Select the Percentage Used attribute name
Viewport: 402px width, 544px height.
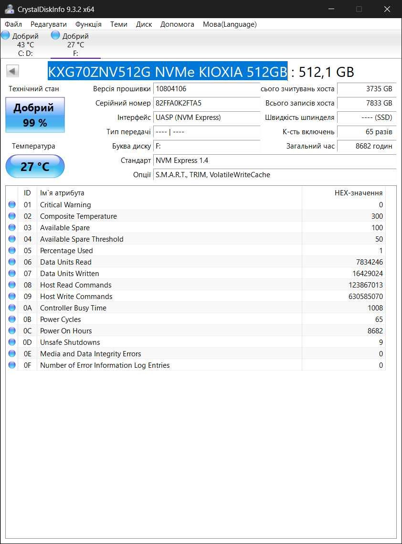66,250
